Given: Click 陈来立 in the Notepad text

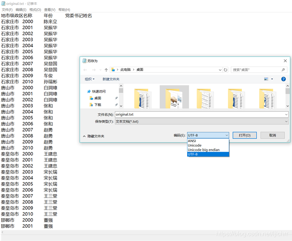Looking at the screenshot, I should click(50, 21).
